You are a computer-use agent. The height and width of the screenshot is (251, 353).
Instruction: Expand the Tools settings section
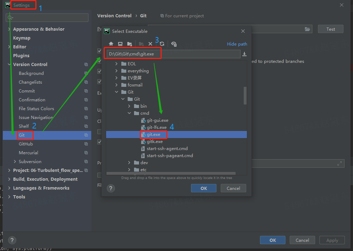point(9,197)
